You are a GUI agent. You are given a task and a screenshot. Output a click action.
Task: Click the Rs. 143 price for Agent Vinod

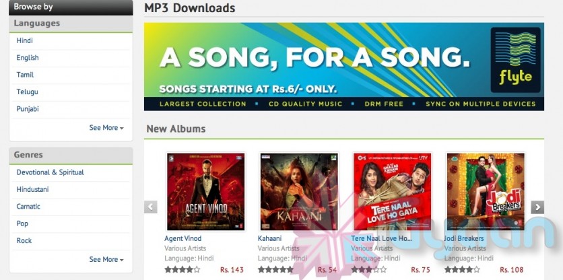coord(232,270)
